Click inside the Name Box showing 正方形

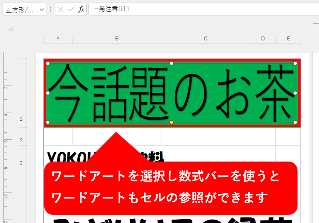coord(20,10)
